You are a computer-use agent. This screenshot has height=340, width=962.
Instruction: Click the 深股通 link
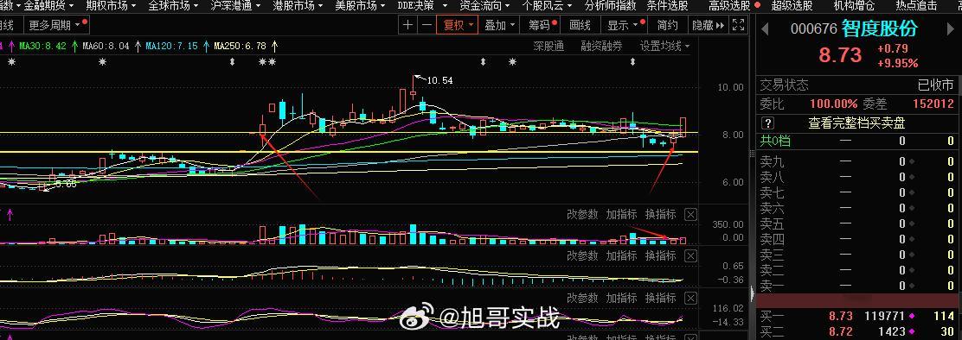tap(548, 46)
